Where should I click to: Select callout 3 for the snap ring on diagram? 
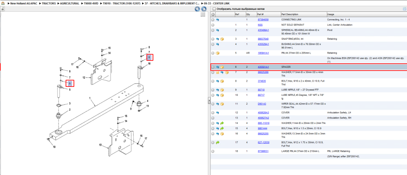coord(70,104)
